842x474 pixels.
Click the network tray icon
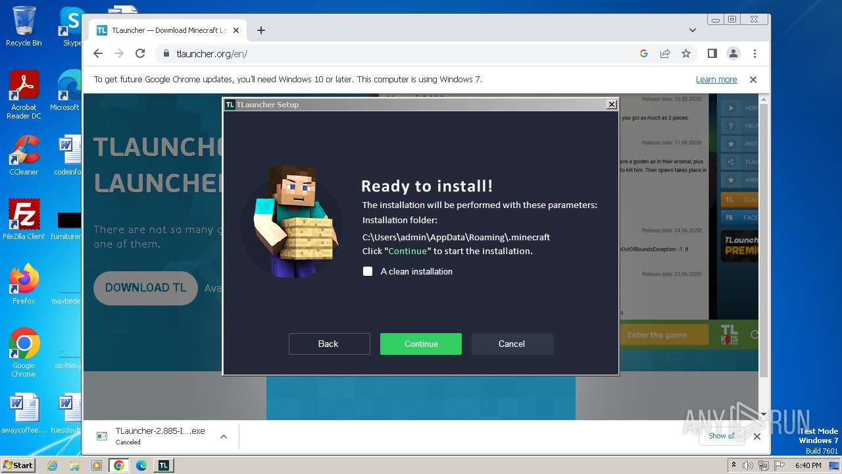[763, 465]
